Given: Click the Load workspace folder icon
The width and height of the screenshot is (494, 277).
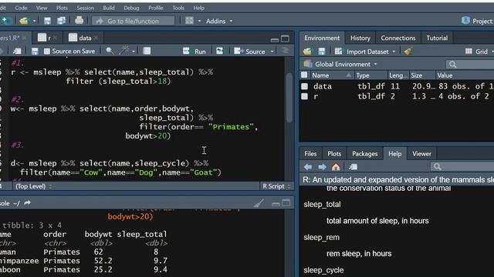Looking at the screenshot, I should 307,52.
